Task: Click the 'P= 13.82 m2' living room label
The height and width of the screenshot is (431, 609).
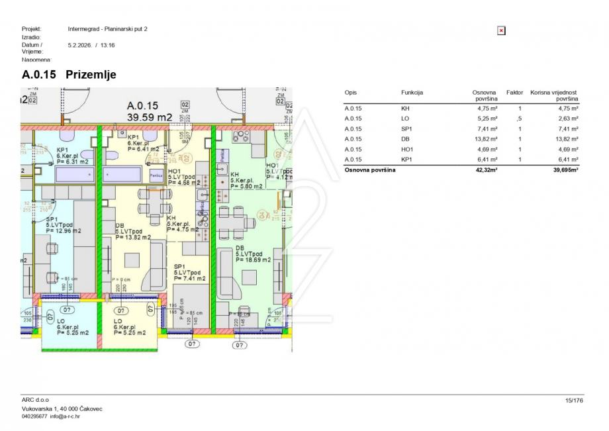Action: [133, 237]
